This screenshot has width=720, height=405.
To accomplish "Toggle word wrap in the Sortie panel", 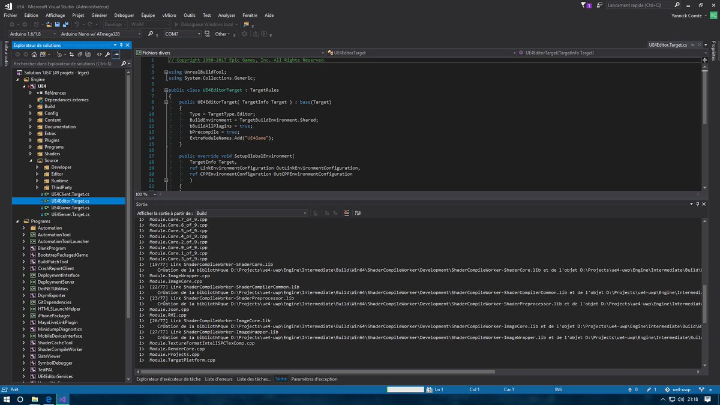I will click(x=358, y=213).
